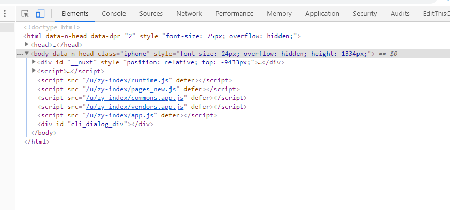
Task: Expand the collapsed script node
Action: click(x=34, y=71)
